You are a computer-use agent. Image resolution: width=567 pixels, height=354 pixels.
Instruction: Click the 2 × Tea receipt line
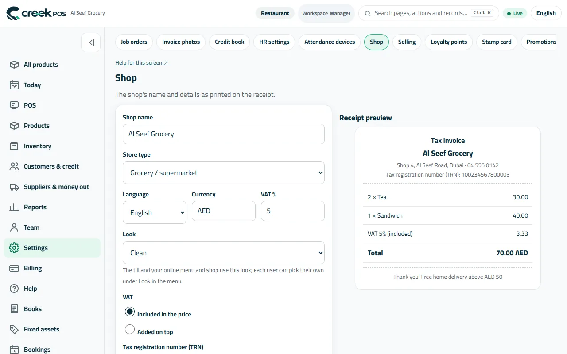(448, 197)
